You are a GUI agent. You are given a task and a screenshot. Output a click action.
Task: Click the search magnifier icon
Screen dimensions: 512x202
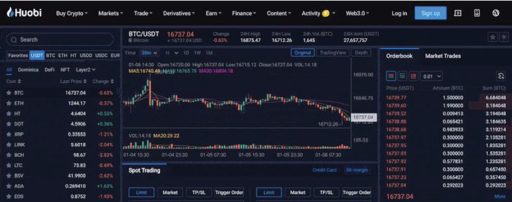tap(14, 40)
